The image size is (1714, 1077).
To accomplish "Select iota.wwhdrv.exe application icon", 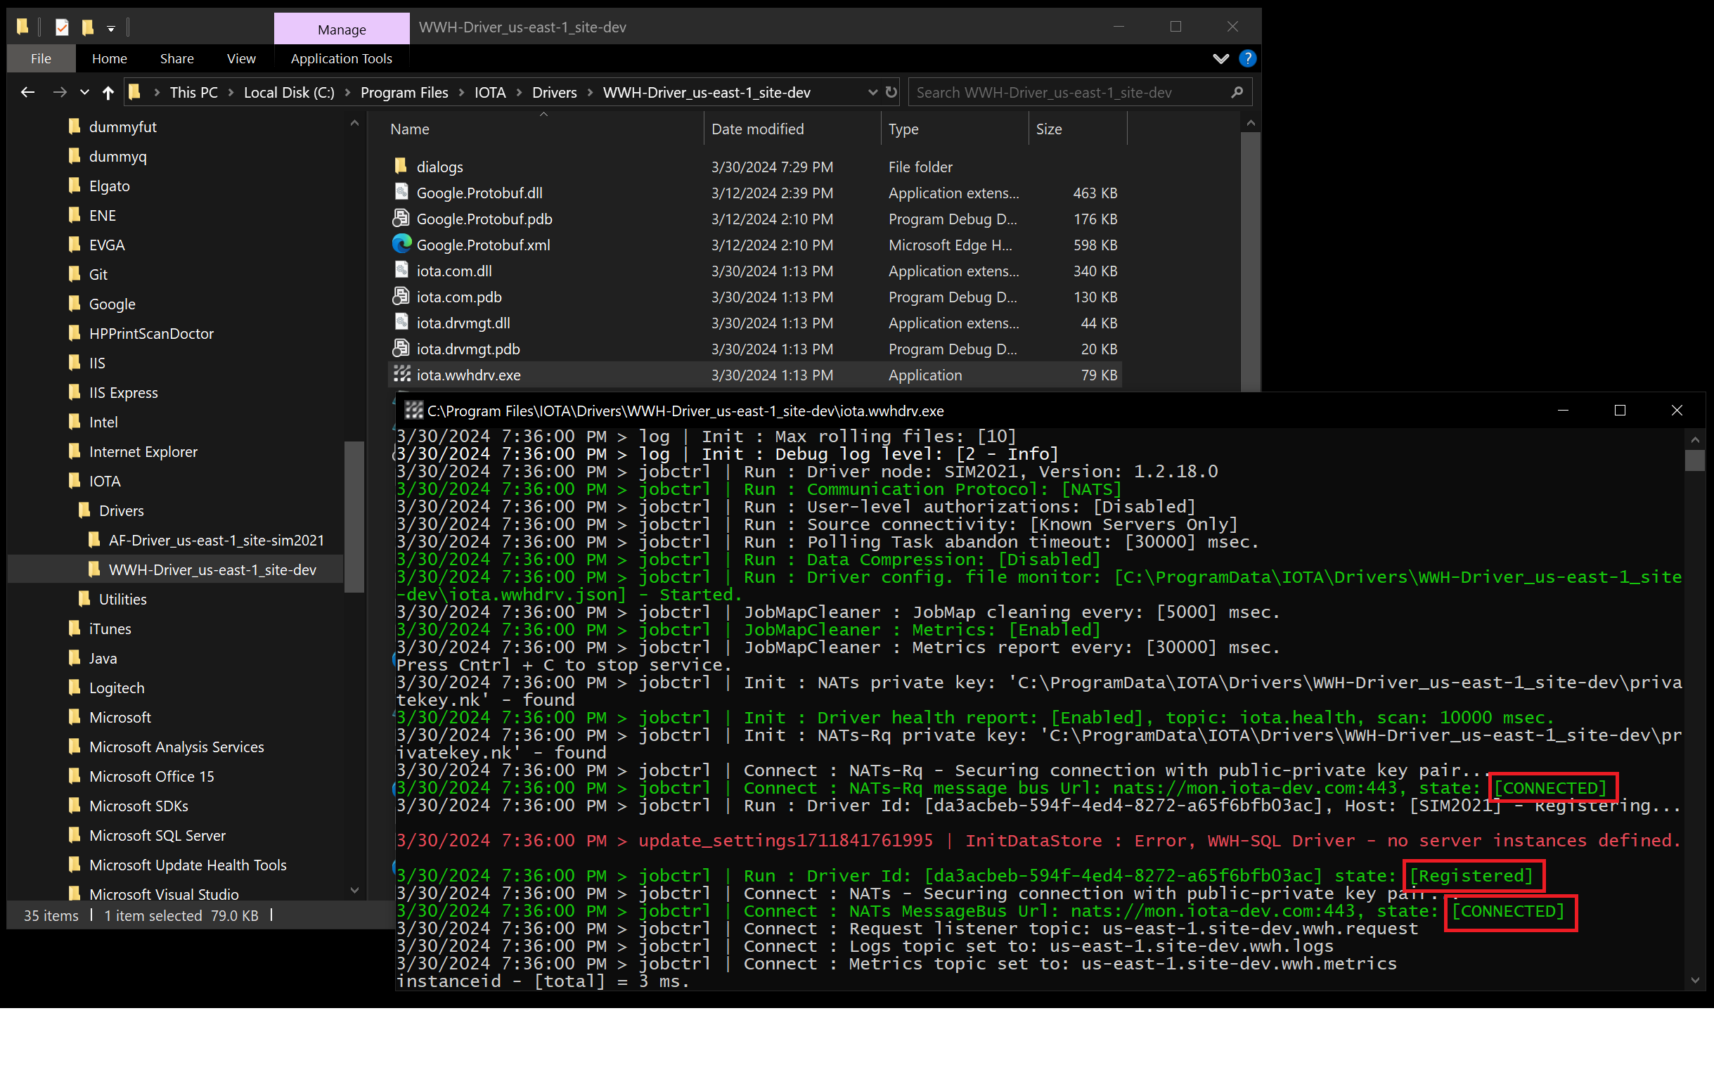I will (x=402, y=374).
